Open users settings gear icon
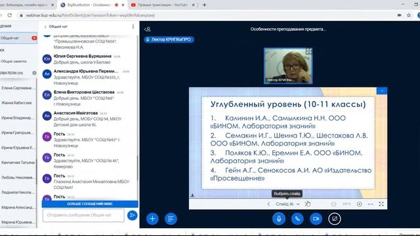Viewport: 420px width, 236px height. coord(34,73)
